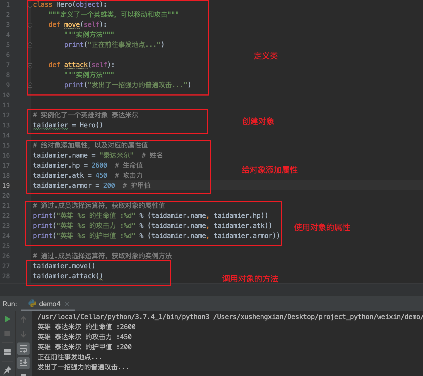Click the Up the stack trace arrow
This screenshot has width=423, height=376.
[23, 319]
